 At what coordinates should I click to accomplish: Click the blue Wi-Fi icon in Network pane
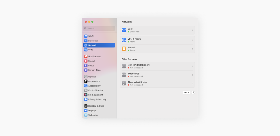tap(124, 30)
